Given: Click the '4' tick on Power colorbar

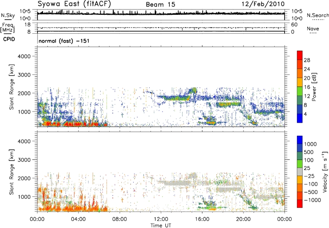Looking at the screenshot, I should [306, 114].
